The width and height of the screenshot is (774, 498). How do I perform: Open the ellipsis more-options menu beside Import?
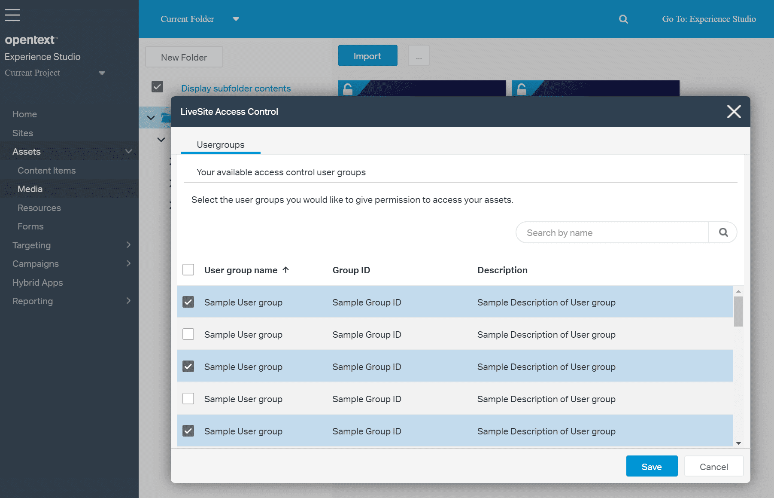[x=419, y=55]
